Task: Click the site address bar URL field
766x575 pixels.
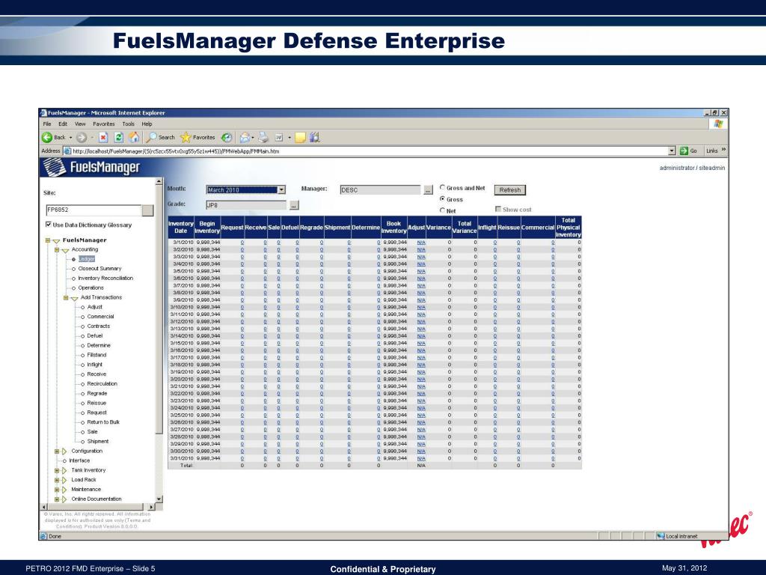Action: pos(370,151)
